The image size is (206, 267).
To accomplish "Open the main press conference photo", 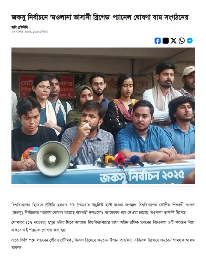I will click(103, 116).
